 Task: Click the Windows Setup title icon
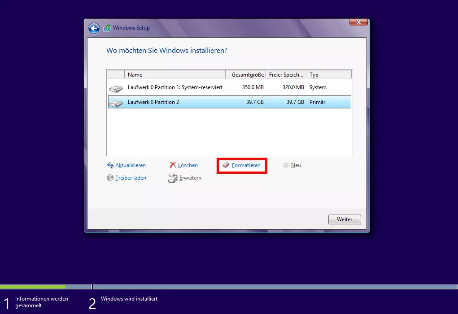pyautogui.click(x=107, y=28)
